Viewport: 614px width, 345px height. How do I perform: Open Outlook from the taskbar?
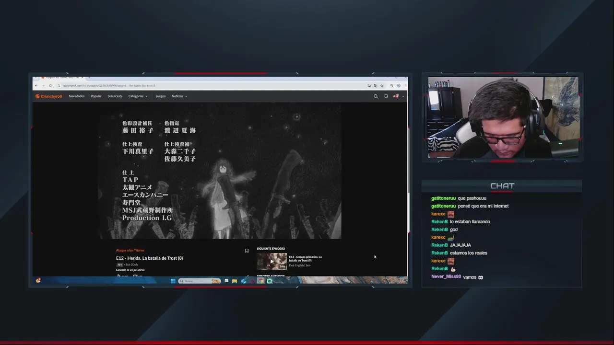point(243,281)
